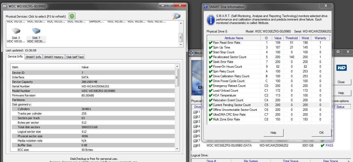Viewport: 353px width, 162px height.
Task: Select the UltraDMA CRC Error Rate attribute
Action: click(229, 115)
